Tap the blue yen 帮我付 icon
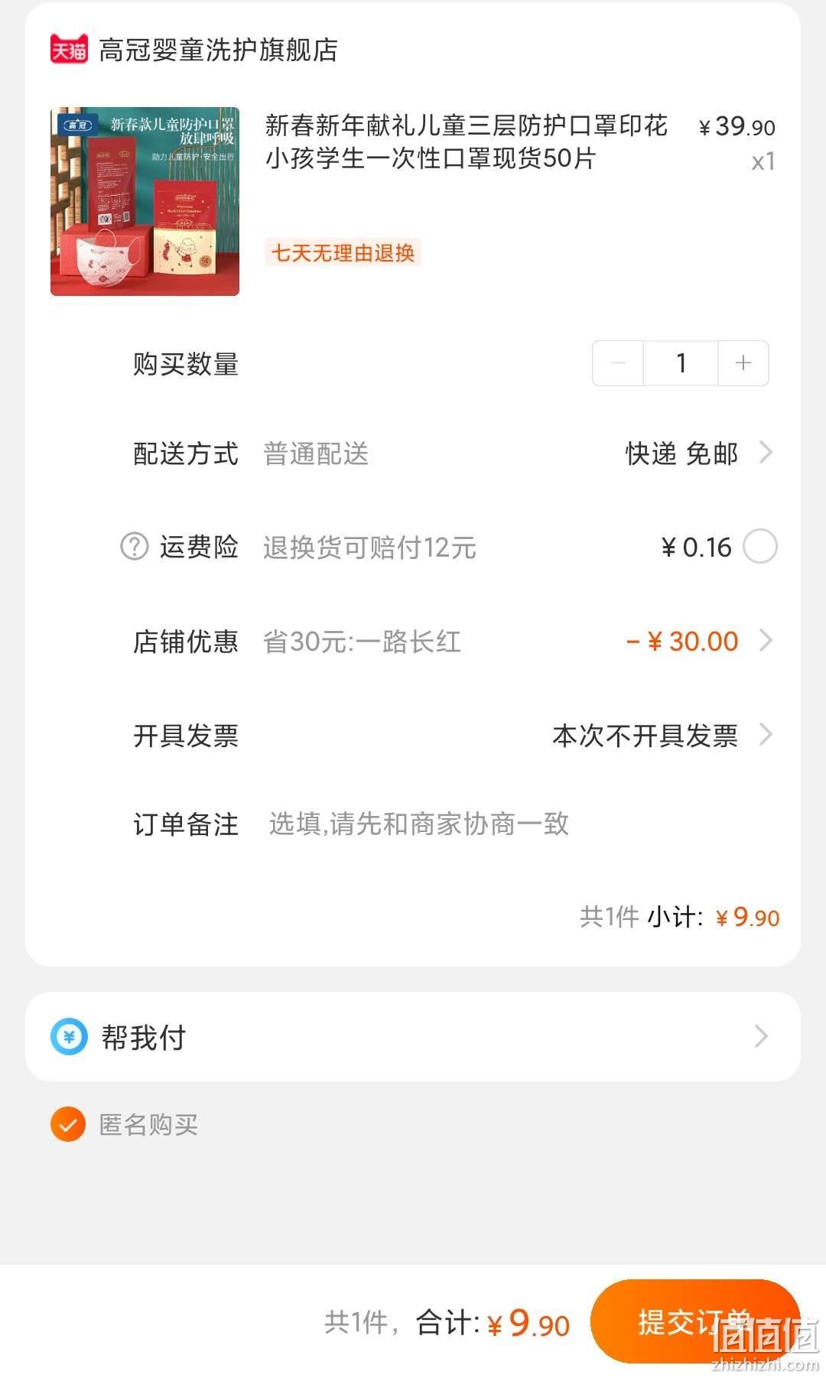Viewport: 826px width, 1378px height. tap(69, 1037)
